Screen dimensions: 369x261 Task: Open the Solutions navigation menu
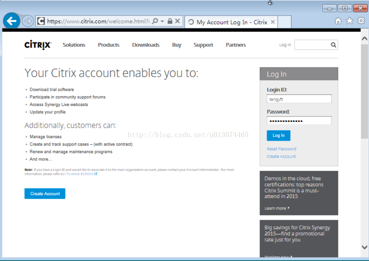pyautogui.click(x=74, y=45)
